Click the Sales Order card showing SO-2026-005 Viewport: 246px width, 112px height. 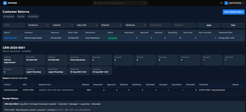pyautogui.click(x=35, y=60)
